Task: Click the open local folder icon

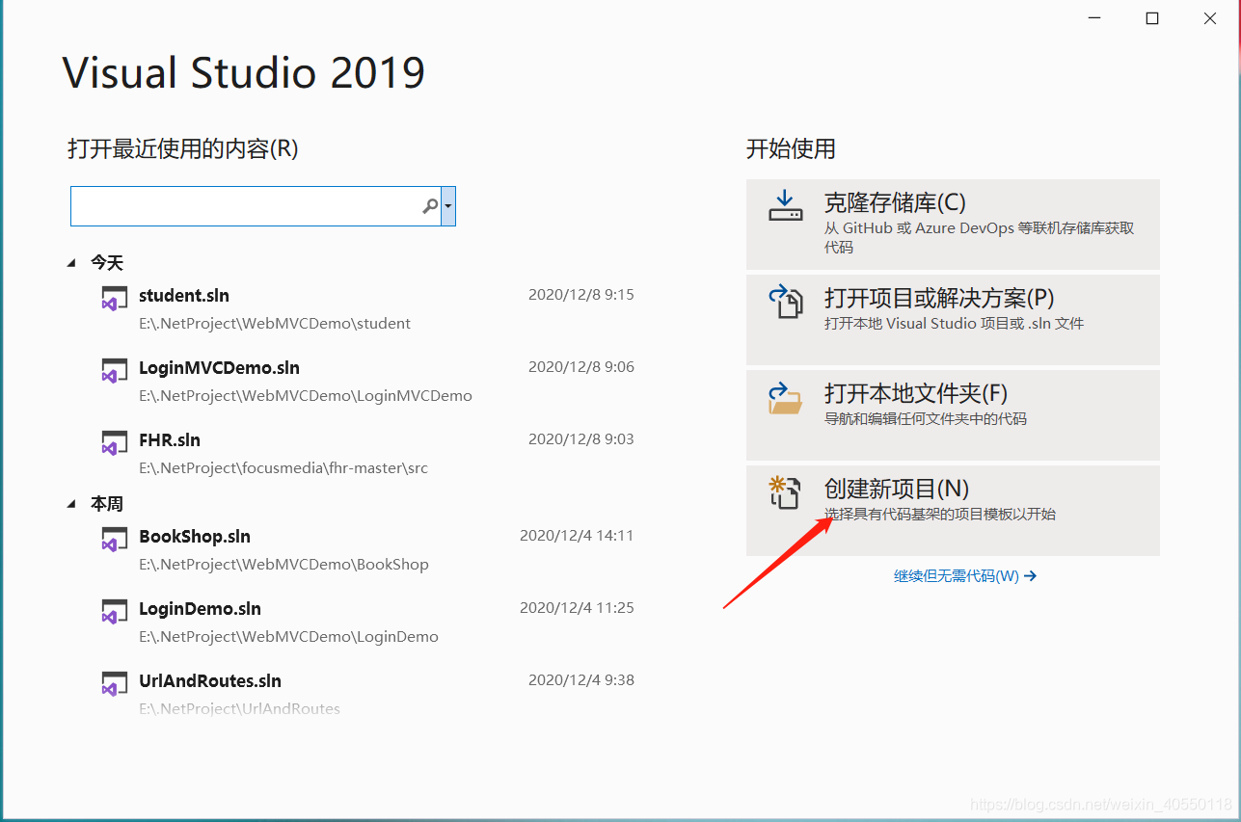Action: (785, 396)
